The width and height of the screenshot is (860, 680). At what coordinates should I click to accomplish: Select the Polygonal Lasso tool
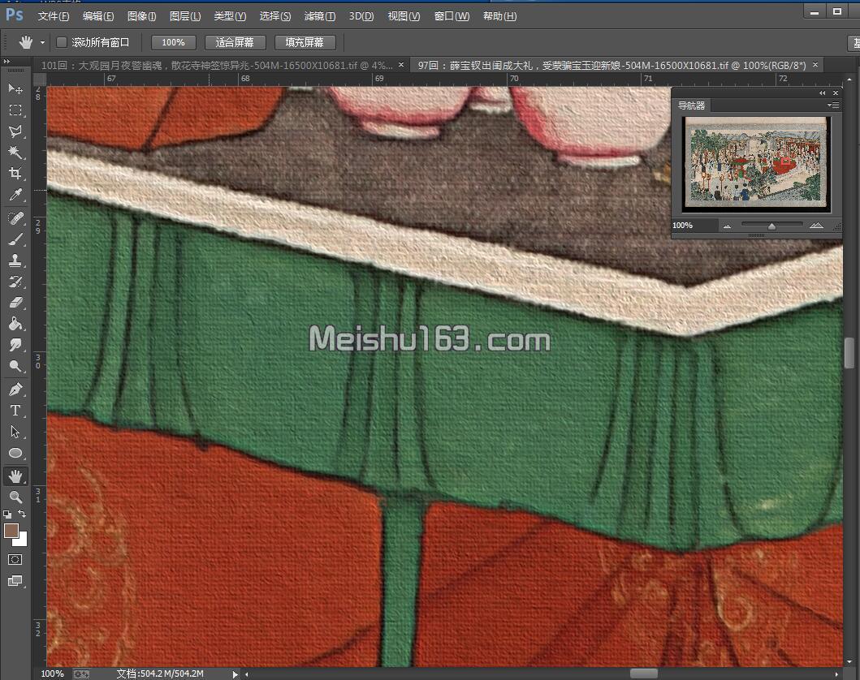(x=15, y=131)
